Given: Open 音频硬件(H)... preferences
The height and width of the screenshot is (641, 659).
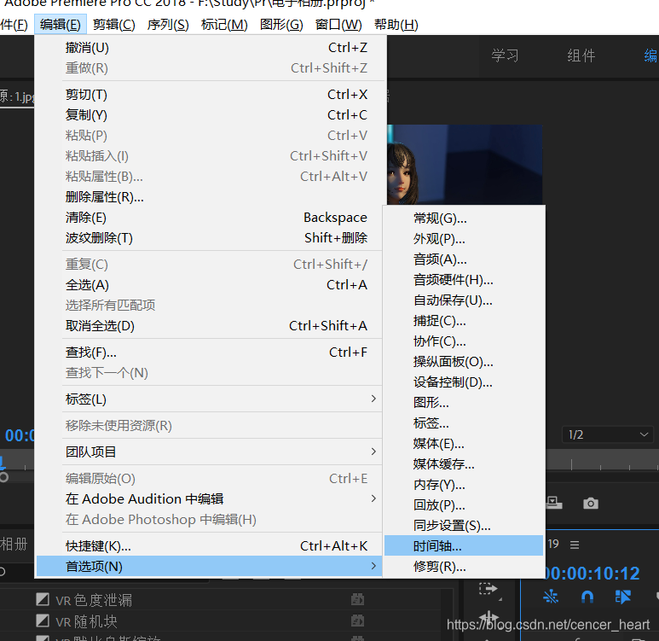Looking at the screenshot, I should point(464,280).
